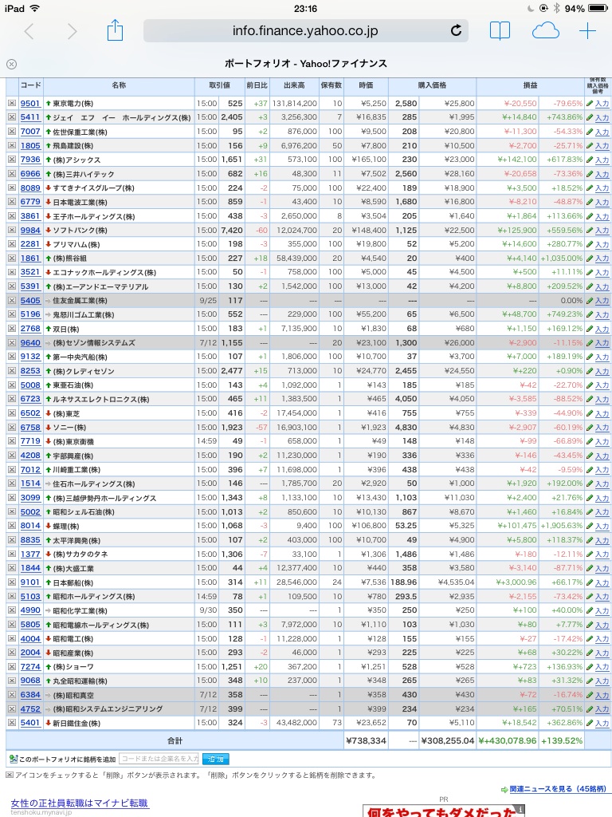
Task: Tap Safari forward arrow
Action: [72, 31]
